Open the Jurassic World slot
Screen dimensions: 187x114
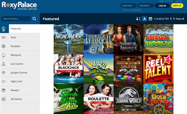point(128,99)
